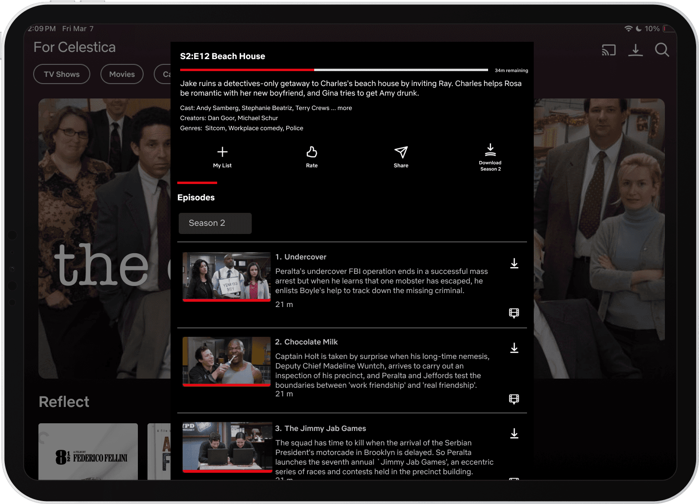Tap the Wi-Fi status icon
The width and height of the screenshot is (699, 504).
tap(628, 29)
